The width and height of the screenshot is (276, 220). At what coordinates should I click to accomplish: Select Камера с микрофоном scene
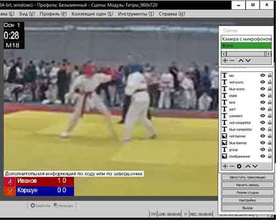click(246, 39)
